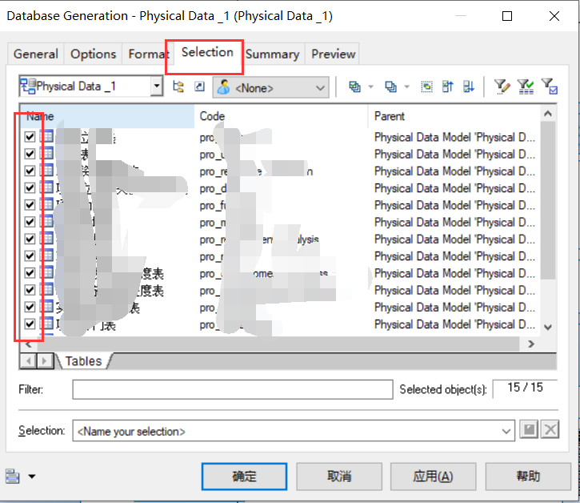Uncheck the checkbox for the pro_f row
This screenshot has width=580, height=503.
click(x=30, y=205)
